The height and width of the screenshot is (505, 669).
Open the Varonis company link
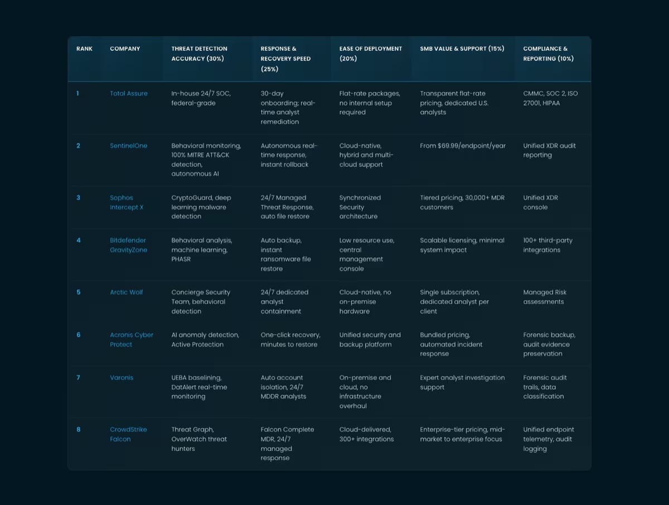(122, 378)
